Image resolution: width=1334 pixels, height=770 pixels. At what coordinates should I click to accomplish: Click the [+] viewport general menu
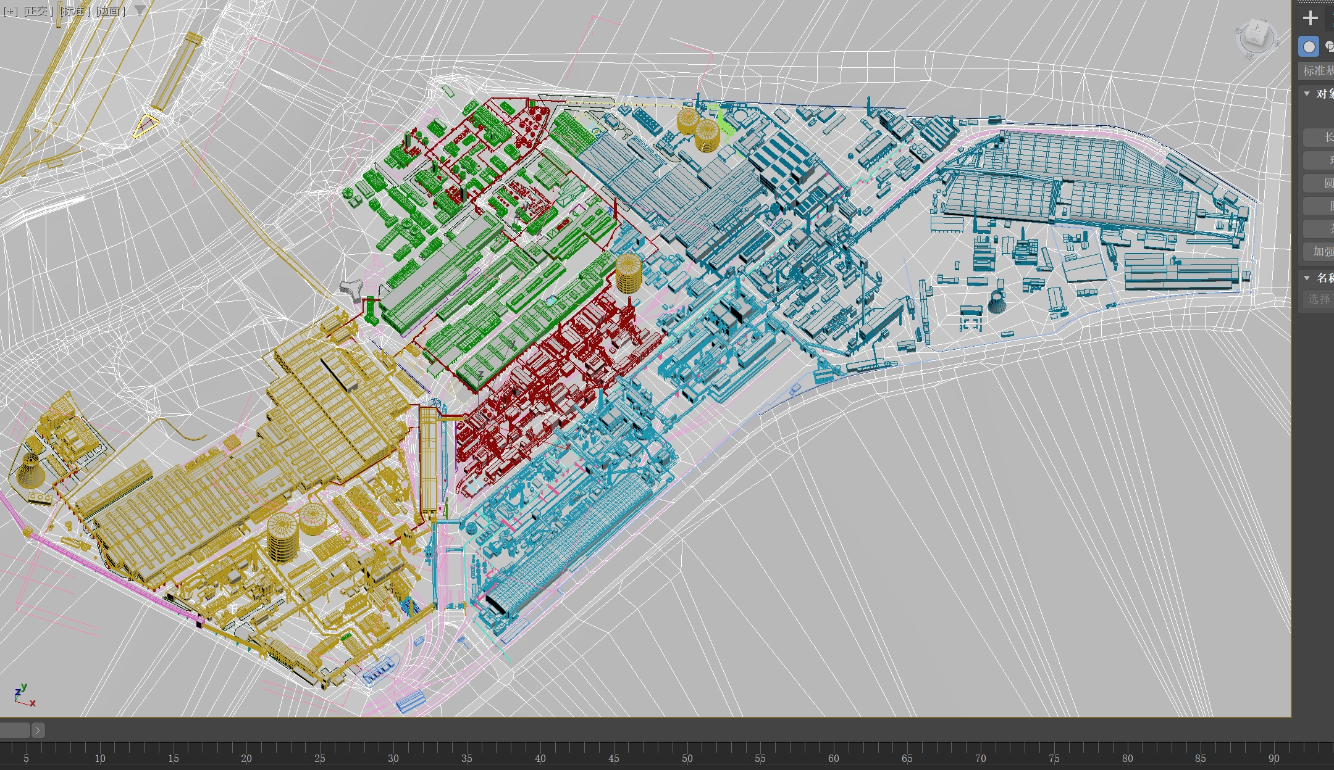click(x=10, y=11)
